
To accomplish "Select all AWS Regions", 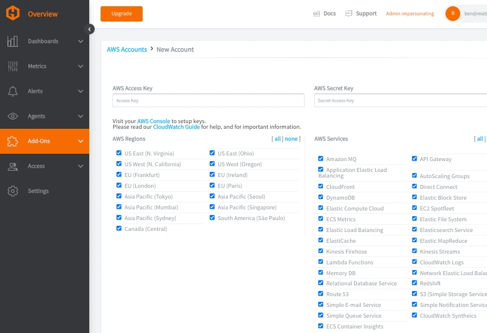I will click(x=278, y=139).
